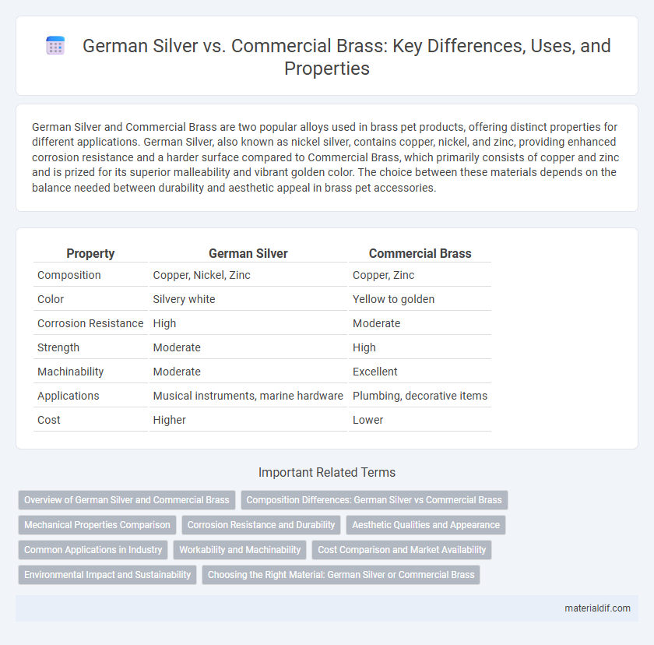654x645 pixels.
Task: Open 'Choosing the Right Material' tag
Action: click(x=341, y=575)
